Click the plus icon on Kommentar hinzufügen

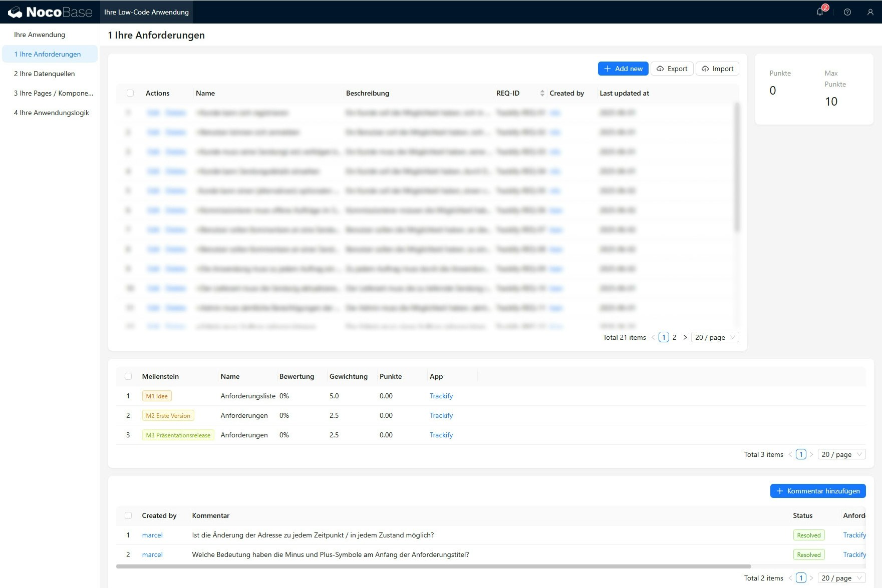779,491
